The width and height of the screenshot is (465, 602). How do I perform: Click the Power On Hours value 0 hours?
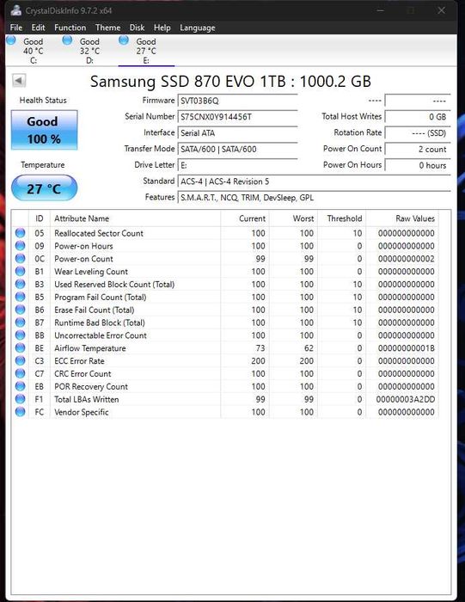click(x=418, y=165)
